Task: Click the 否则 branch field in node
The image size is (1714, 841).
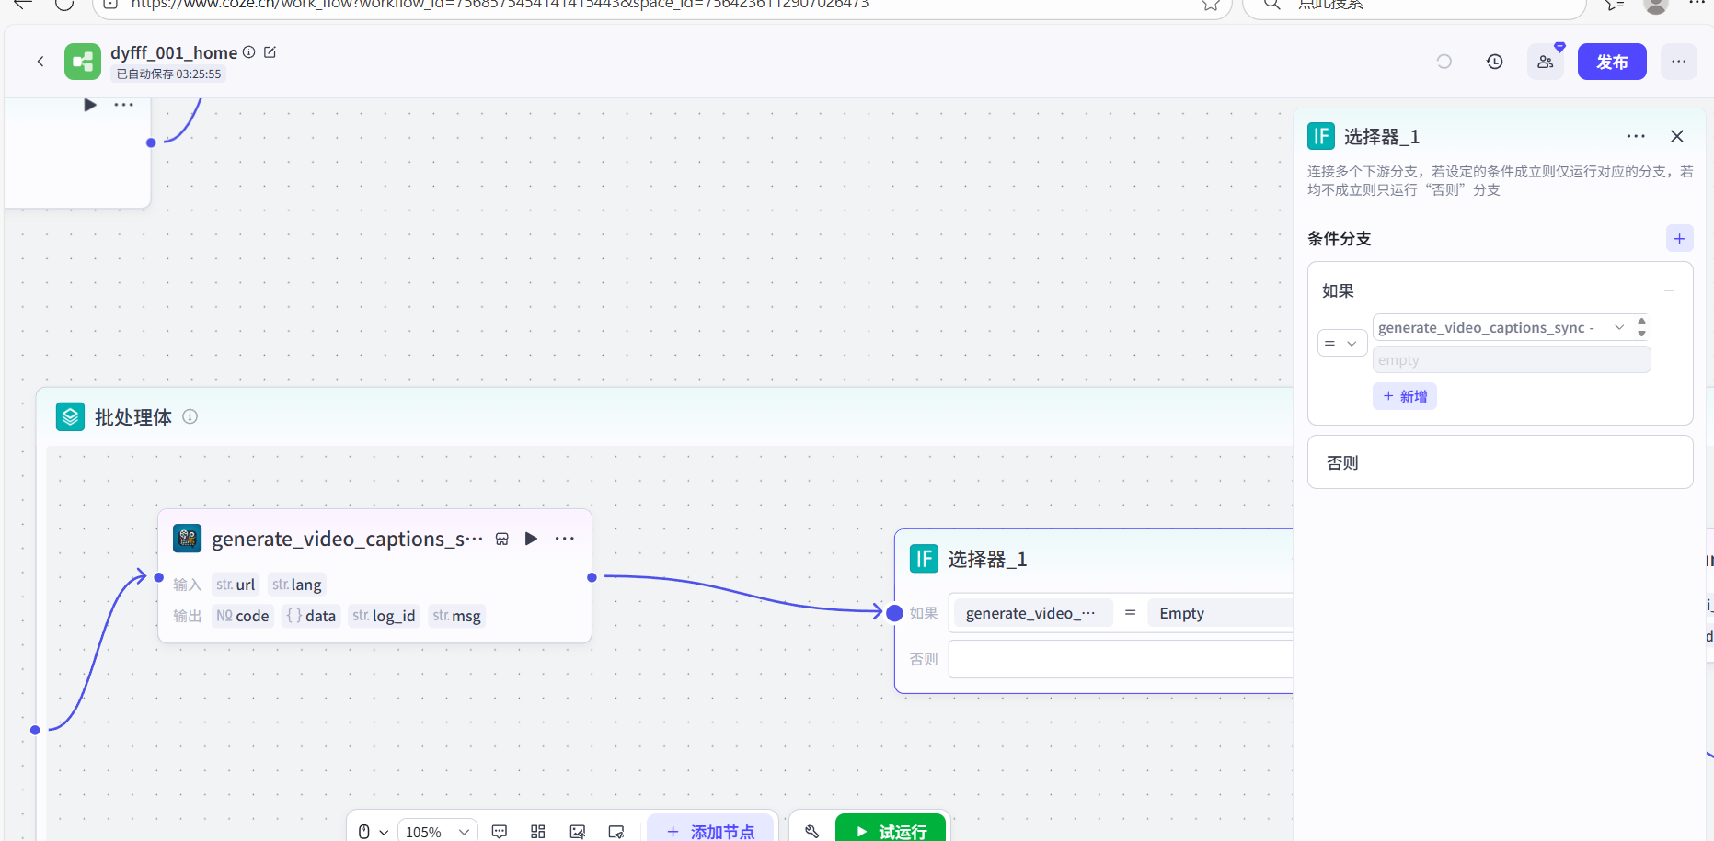Action: click(1121, 659)
